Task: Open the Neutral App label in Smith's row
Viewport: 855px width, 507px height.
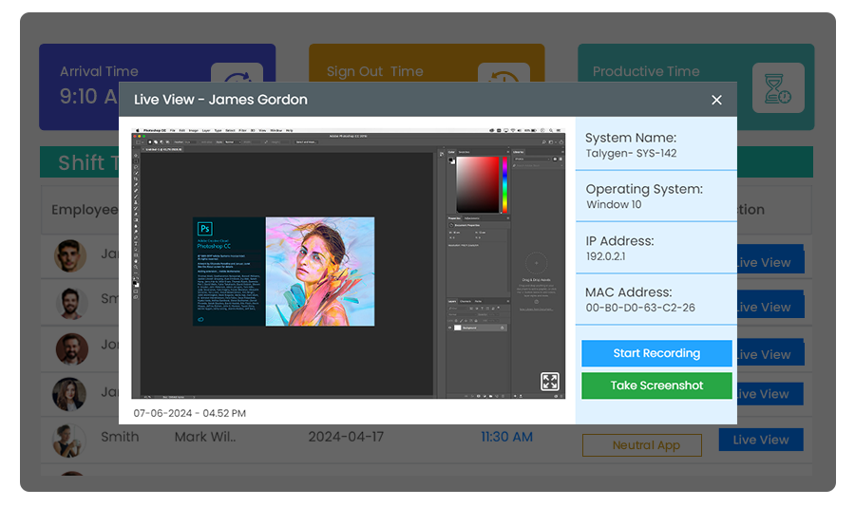Action: [641, 444]
